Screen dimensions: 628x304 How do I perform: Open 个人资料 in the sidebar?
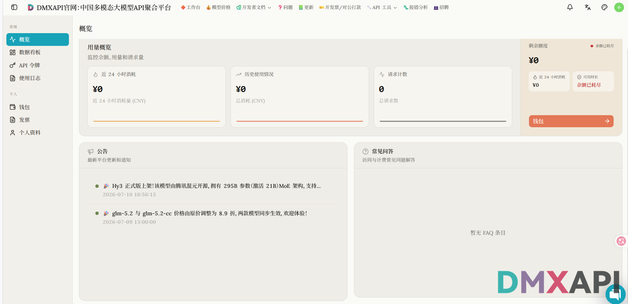(37, 133)
